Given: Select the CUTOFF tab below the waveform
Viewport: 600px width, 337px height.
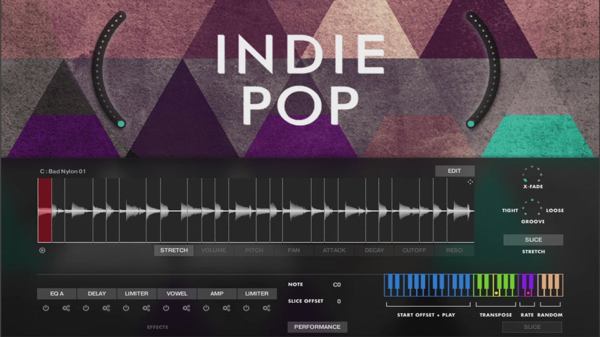Looking at the screenshot, I should (414, 251).
